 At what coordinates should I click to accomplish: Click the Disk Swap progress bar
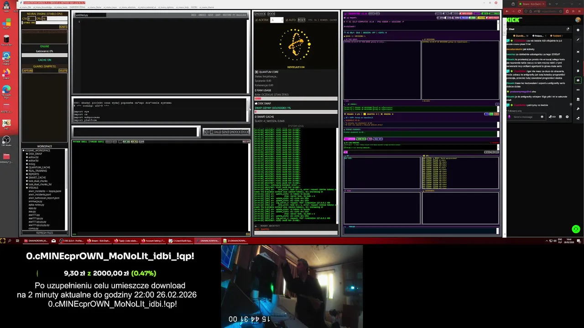[296, 112]
